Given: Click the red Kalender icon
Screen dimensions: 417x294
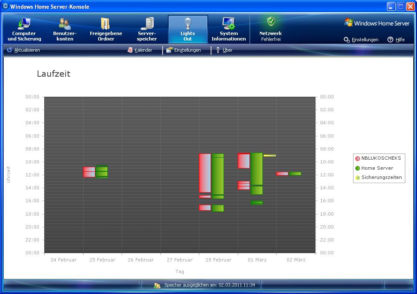Looking at the screenshot, I should click(130, 50).
